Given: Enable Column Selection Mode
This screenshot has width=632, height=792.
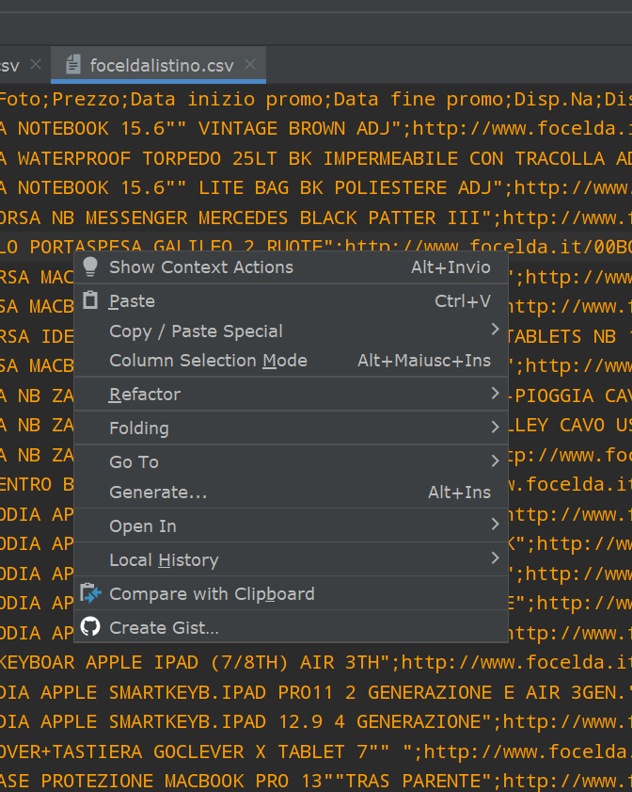Looking at the screenshot, I should [x=291, y=361].
